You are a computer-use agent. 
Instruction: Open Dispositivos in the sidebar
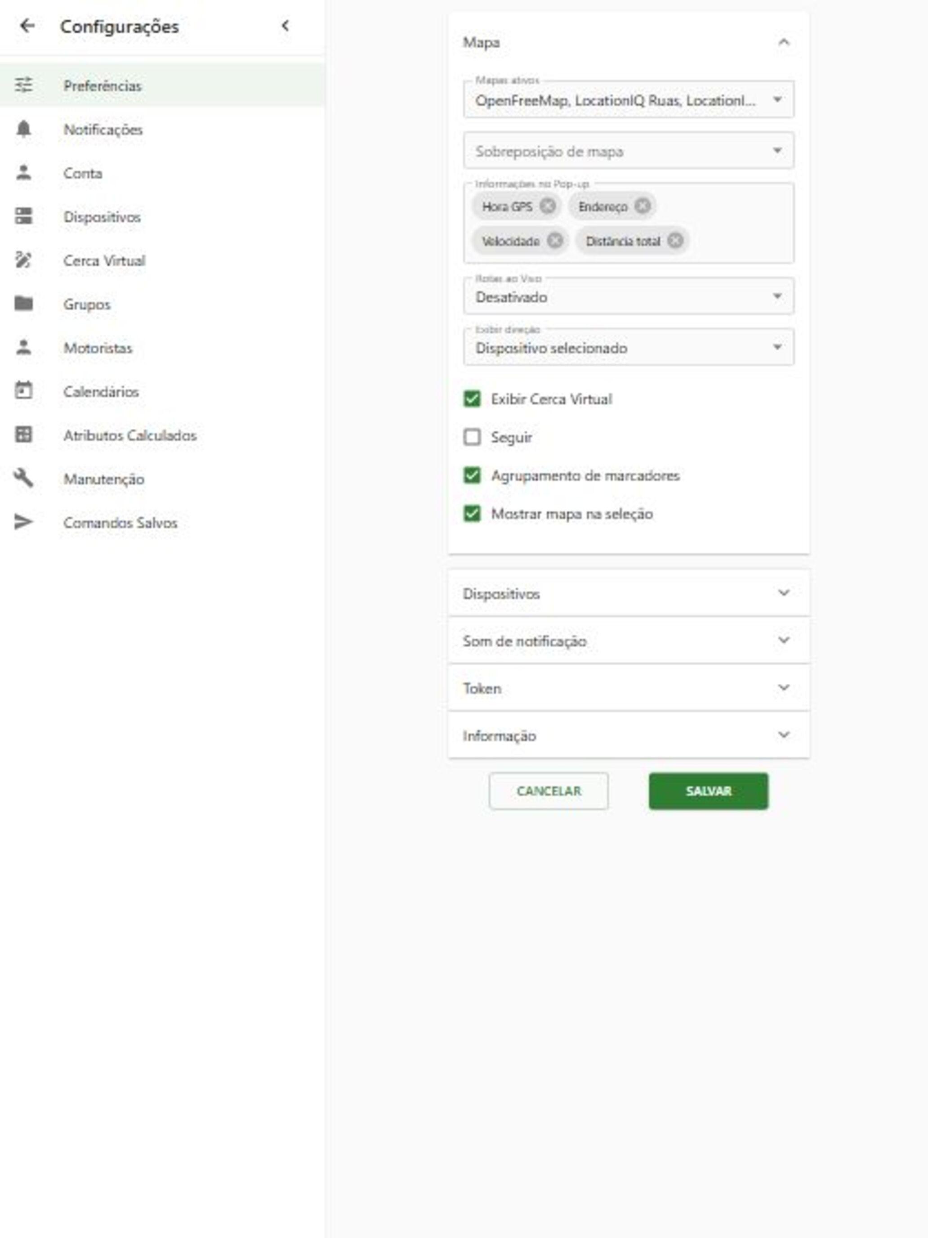point(162,216)
